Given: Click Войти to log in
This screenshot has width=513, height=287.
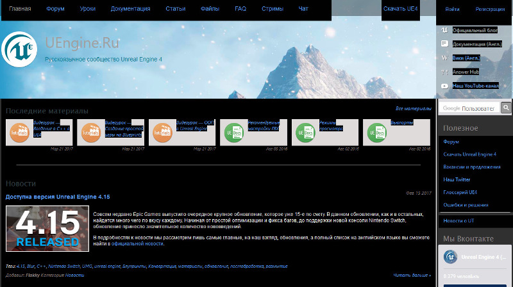Looking at the screenshot, I should click(x=452, y=9).
